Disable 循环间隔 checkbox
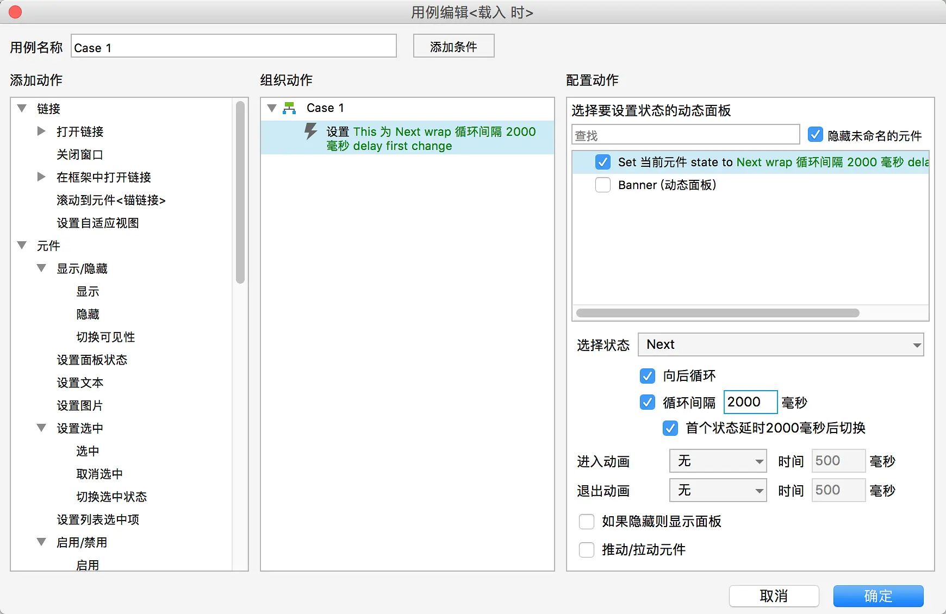This screenshot has width=946, height=614. click(x=647, y=402)
